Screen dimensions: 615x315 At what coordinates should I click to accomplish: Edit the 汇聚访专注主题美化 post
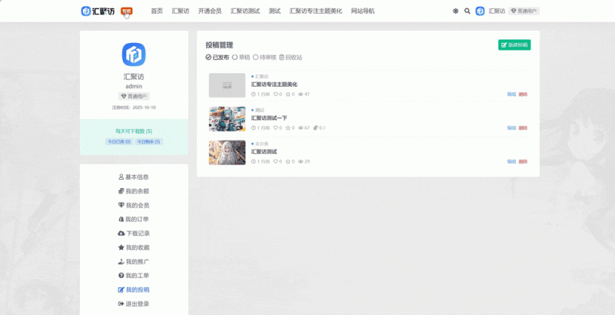pyautogui.click(x=511, y=94)
